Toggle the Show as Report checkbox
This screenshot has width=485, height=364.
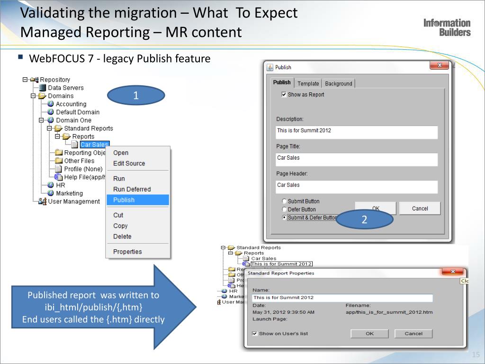(284, 94)
